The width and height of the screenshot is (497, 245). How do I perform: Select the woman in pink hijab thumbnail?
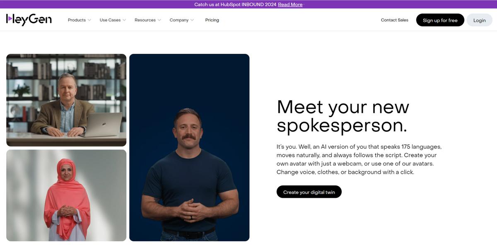[x=66, y=195]
